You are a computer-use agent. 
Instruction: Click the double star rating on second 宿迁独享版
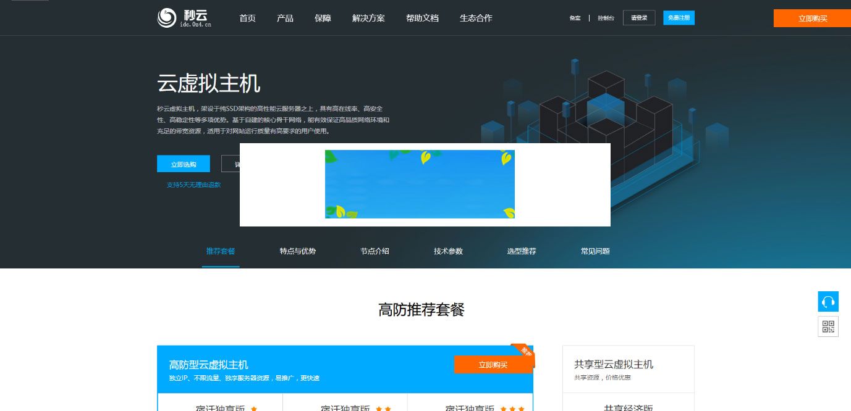click(x=383, y=408)
